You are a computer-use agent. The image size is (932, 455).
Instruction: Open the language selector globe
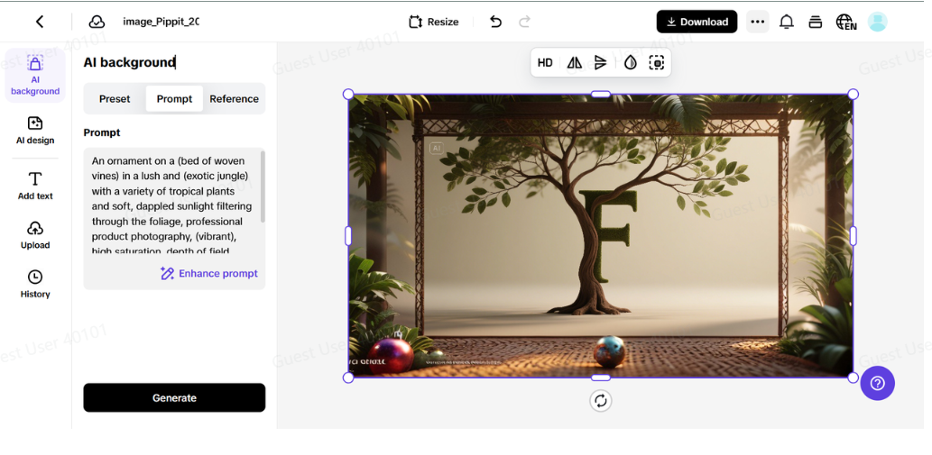(845, 22)
